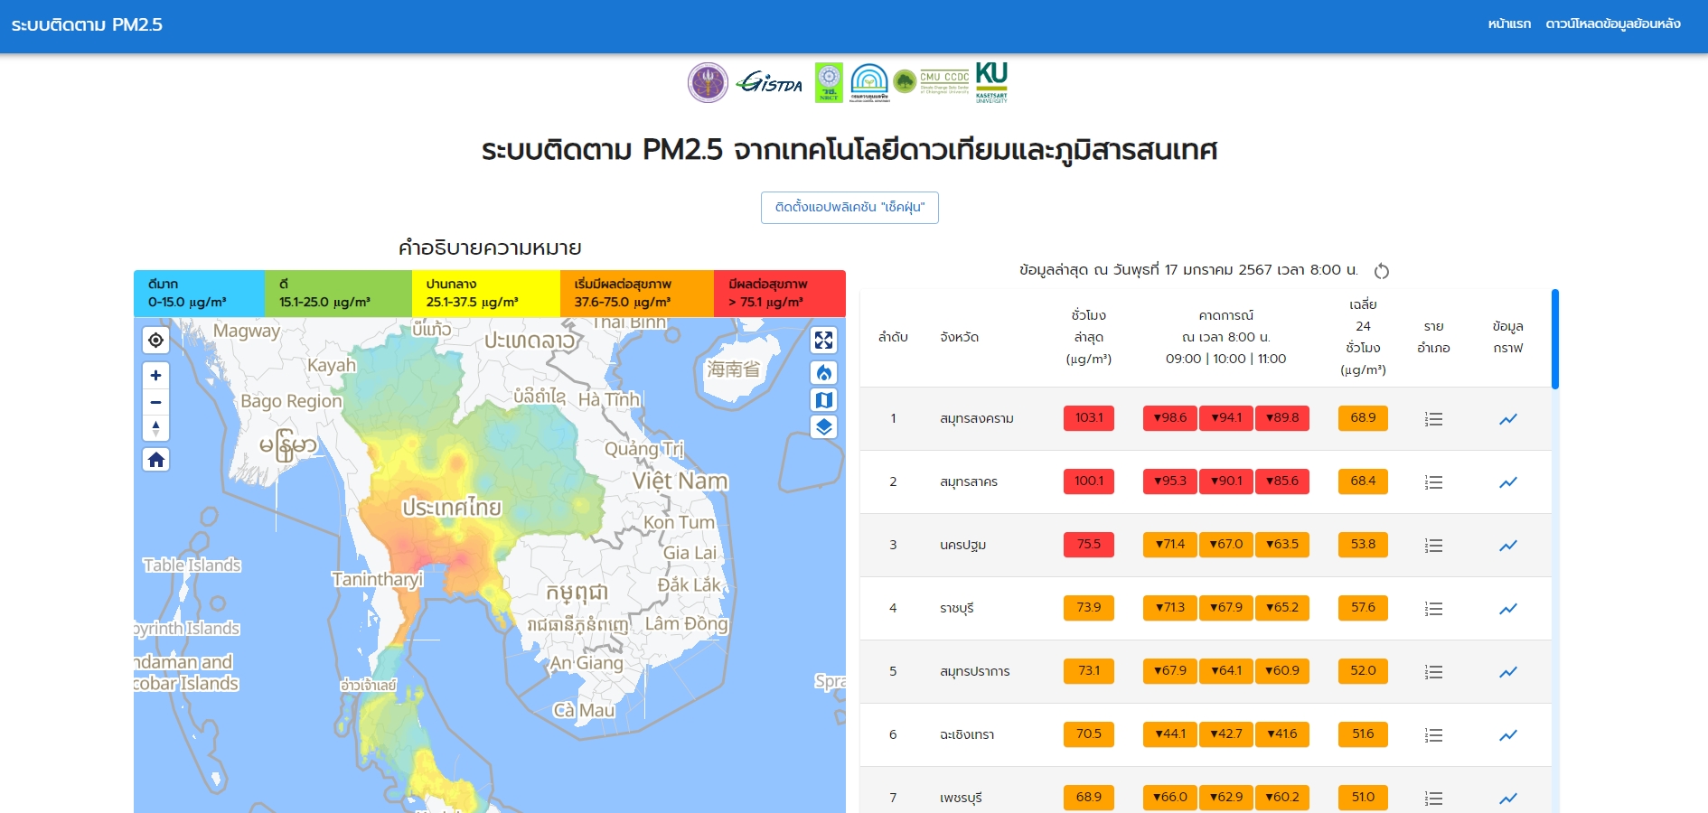1708x813 pixels.
Task: Click the province name นครปฐม
Action: (962, 545)
